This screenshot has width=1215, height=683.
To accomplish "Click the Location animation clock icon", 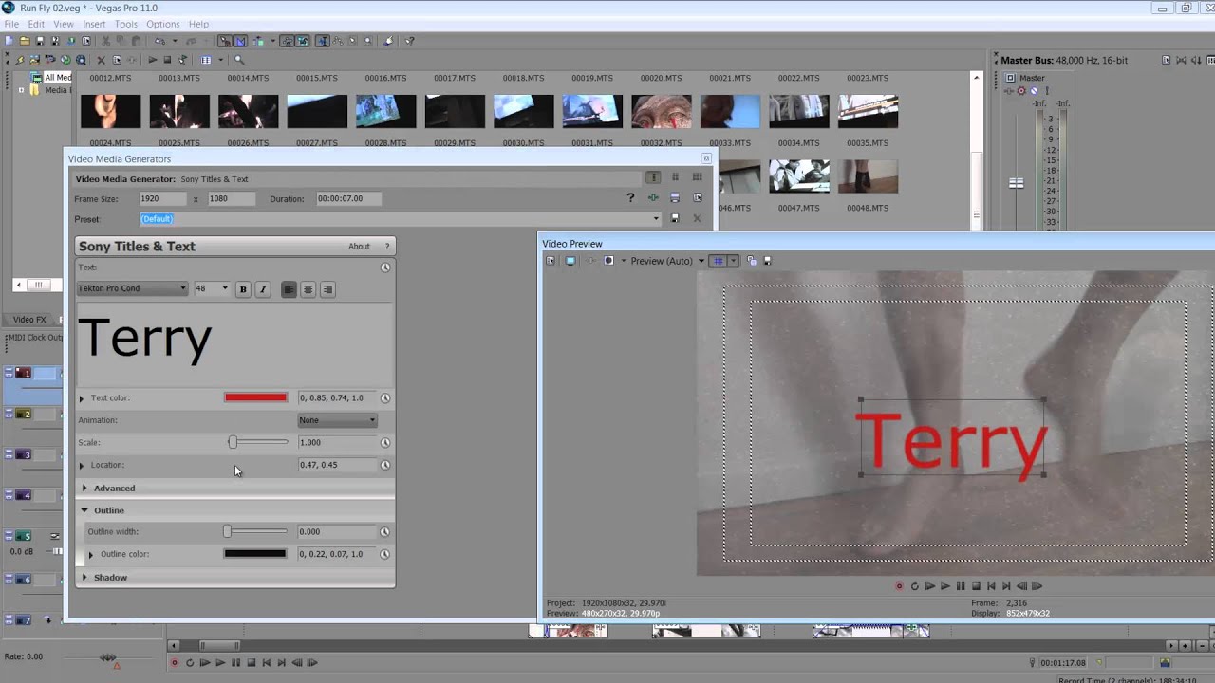I will point(385,465).
